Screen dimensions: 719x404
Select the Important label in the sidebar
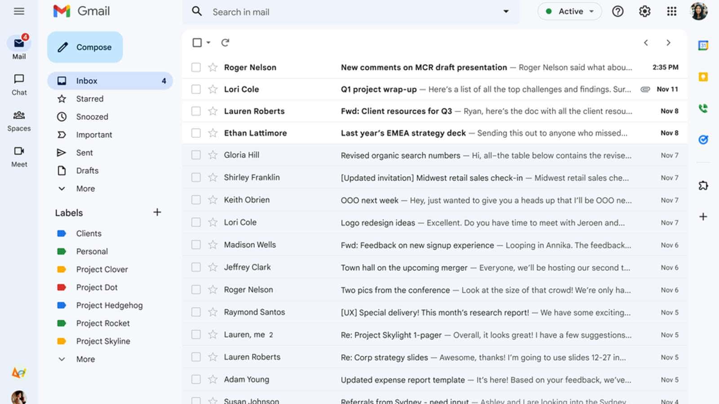point(94,135)
